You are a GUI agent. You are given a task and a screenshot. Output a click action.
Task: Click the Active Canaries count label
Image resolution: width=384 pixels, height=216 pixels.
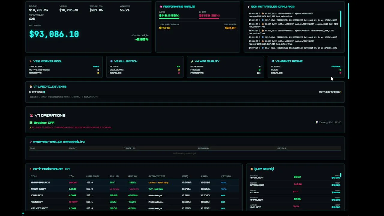[x=330, y=92]
